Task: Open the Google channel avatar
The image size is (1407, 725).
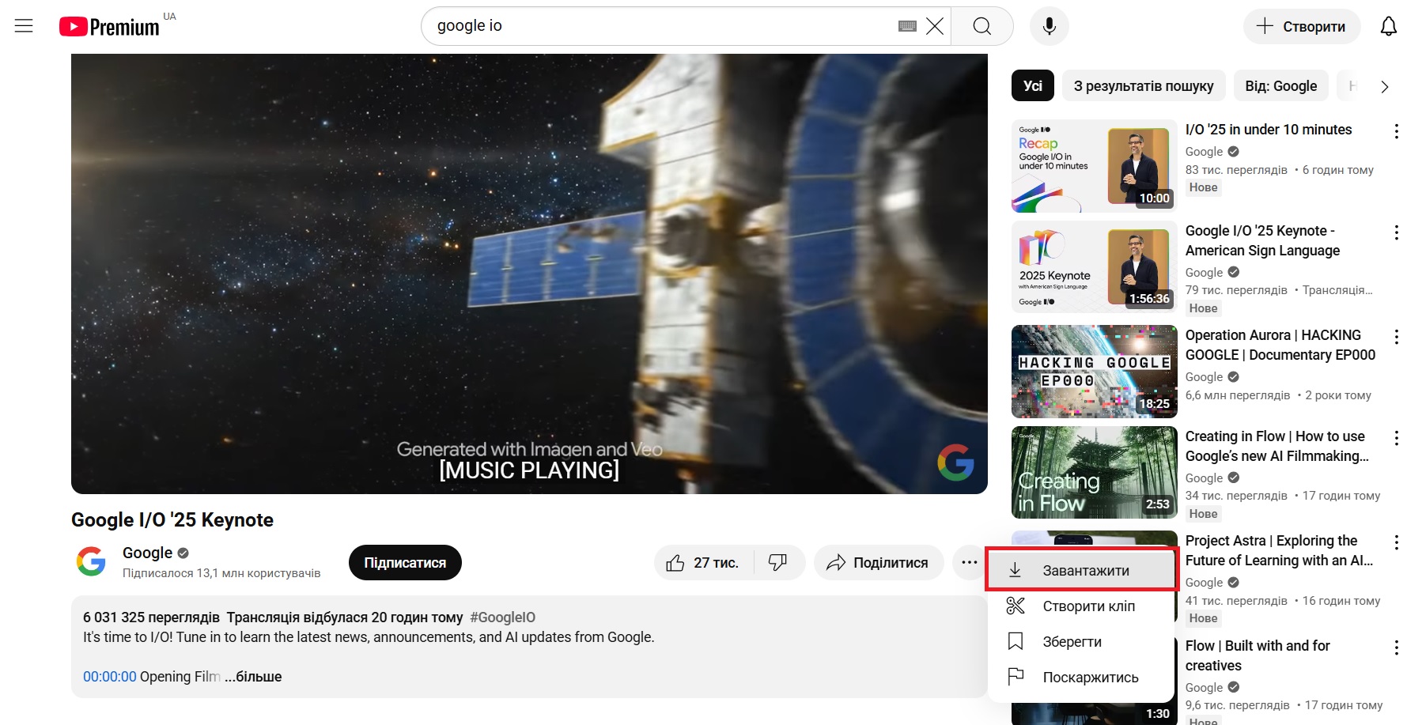Action: point(91,562)
